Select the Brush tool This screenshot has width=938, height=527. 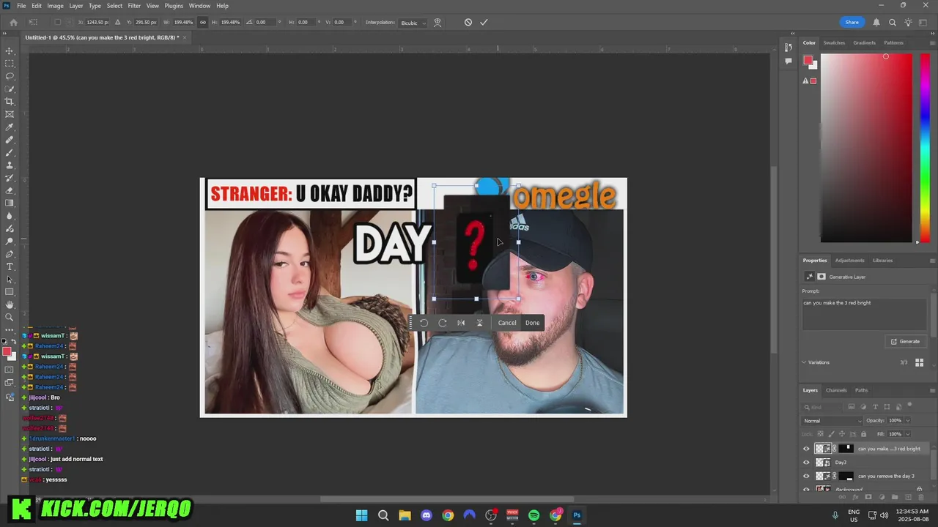[x=10, y=152]
